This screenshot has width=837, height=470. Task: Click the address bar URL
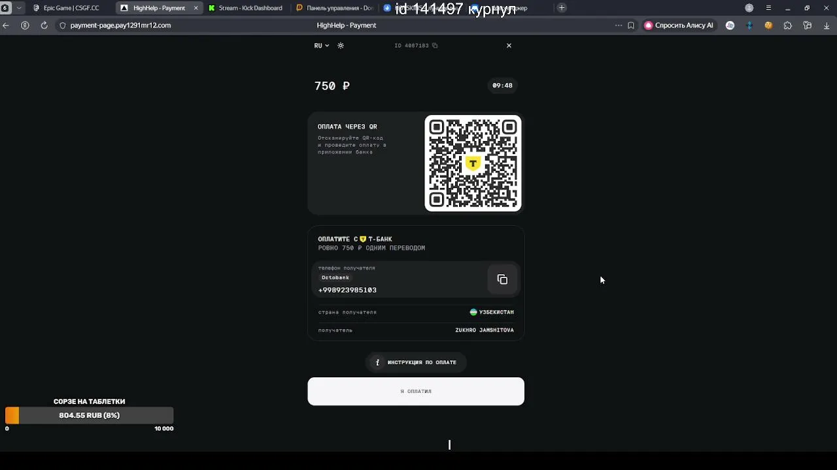[120, 25]
